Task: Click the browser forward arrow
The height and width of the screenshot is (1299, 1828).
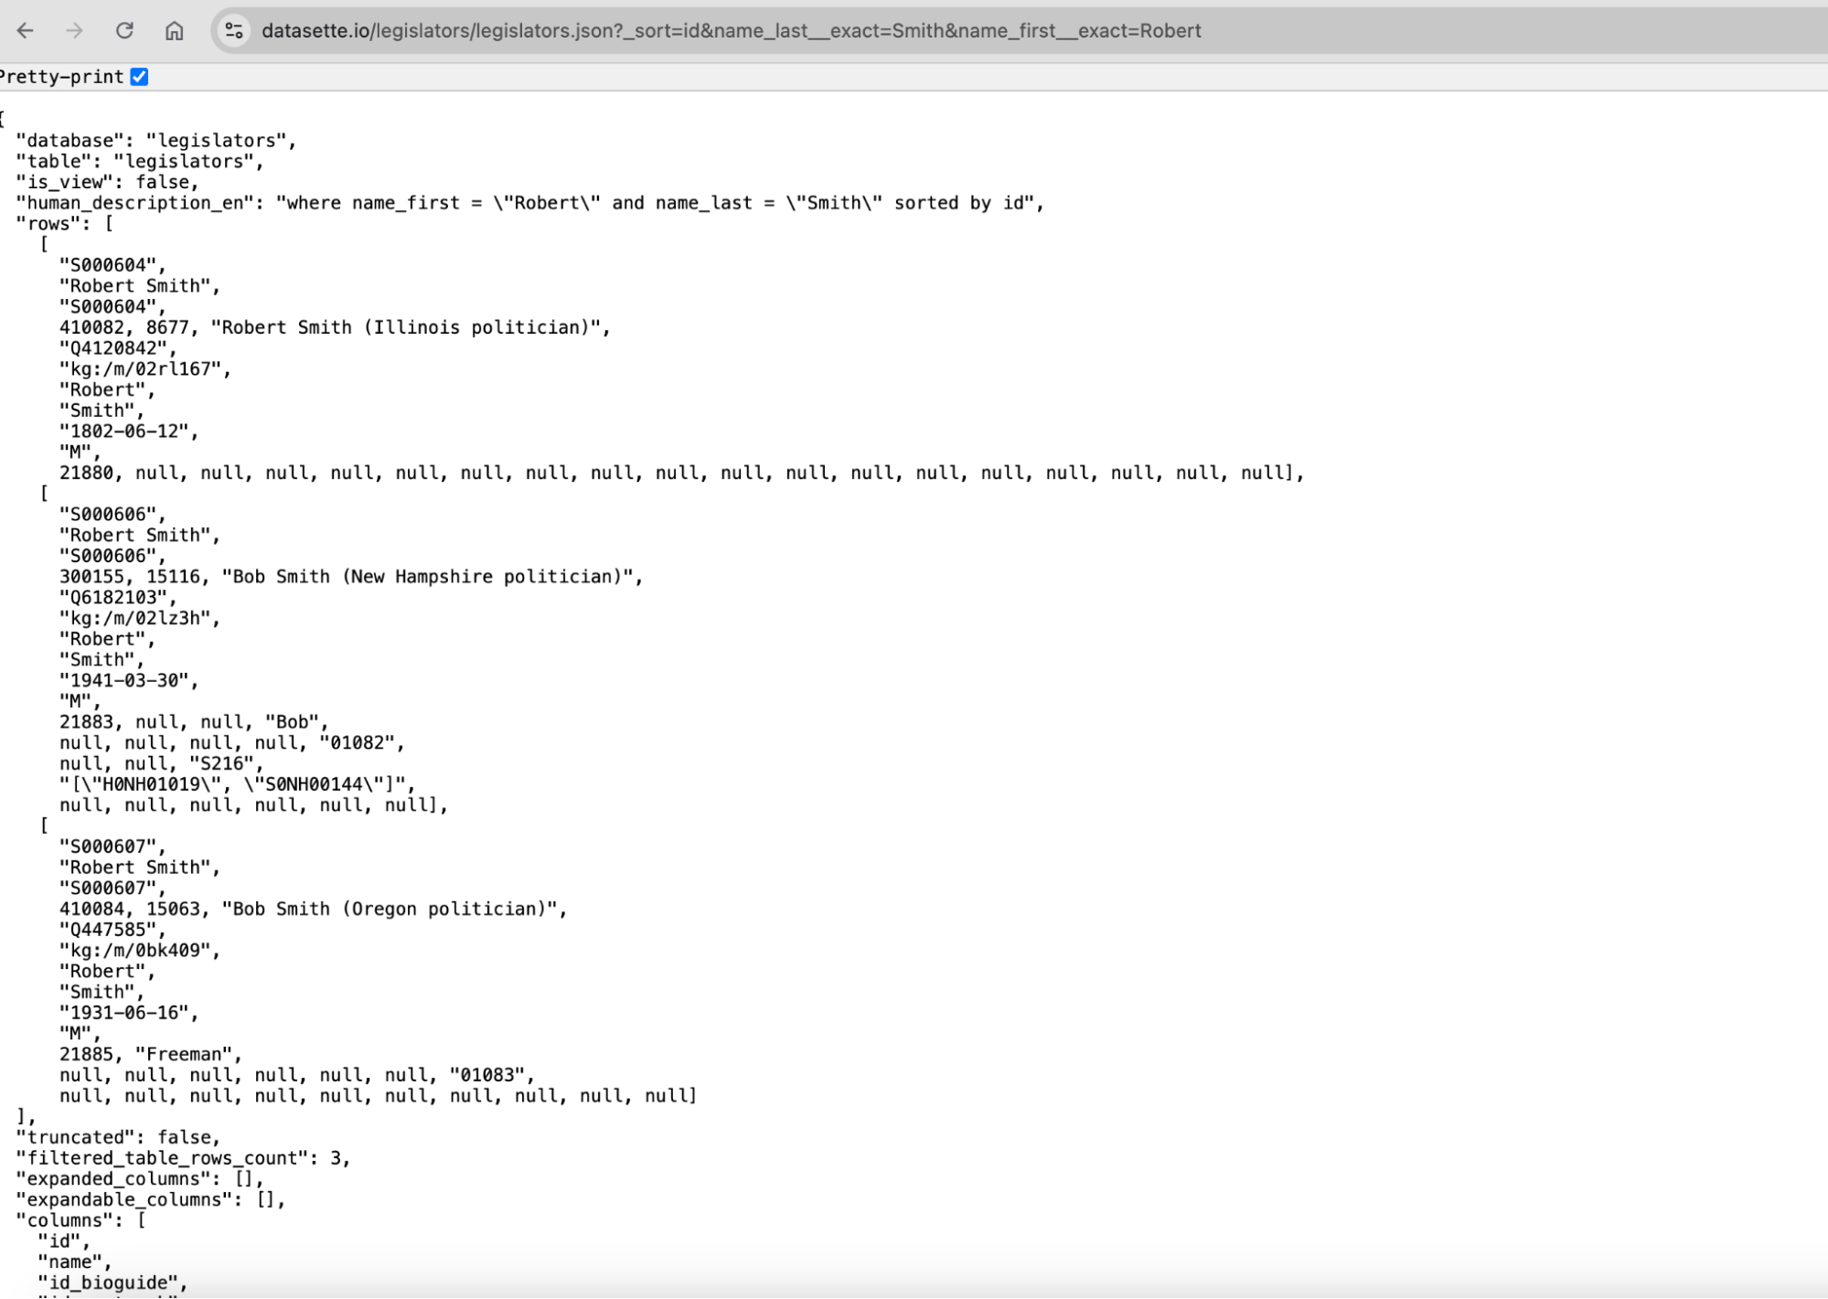Action: [x=75, y=31]
